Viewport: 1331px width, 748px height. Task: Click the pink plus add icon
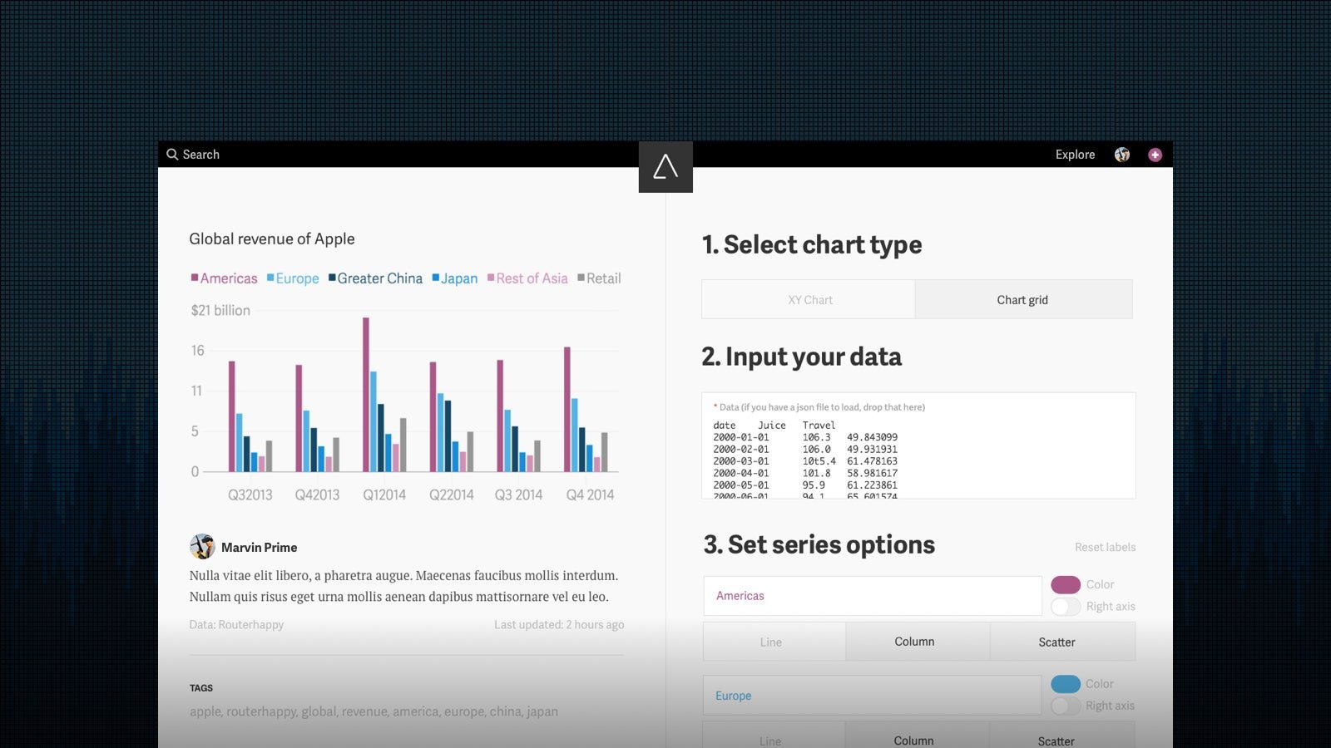click(x=1155, y=155)
